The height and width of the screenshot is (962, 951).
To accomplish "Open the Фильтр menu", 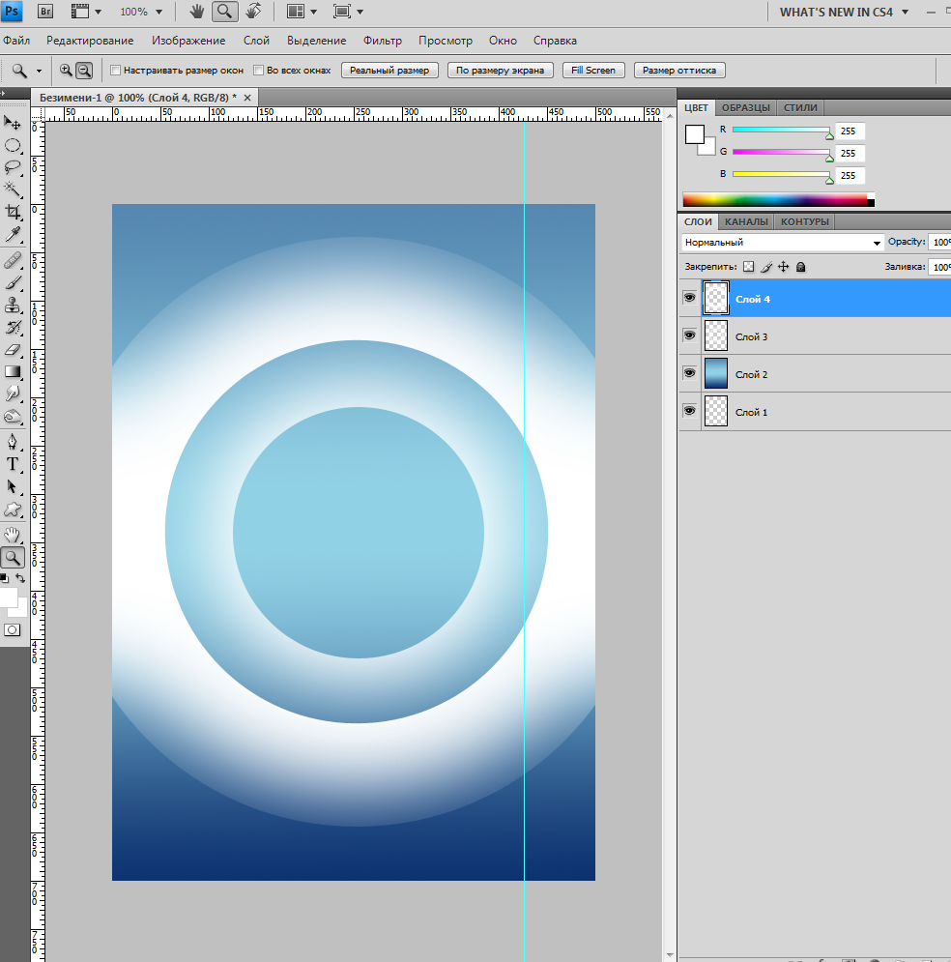I will tap(383, 41).
